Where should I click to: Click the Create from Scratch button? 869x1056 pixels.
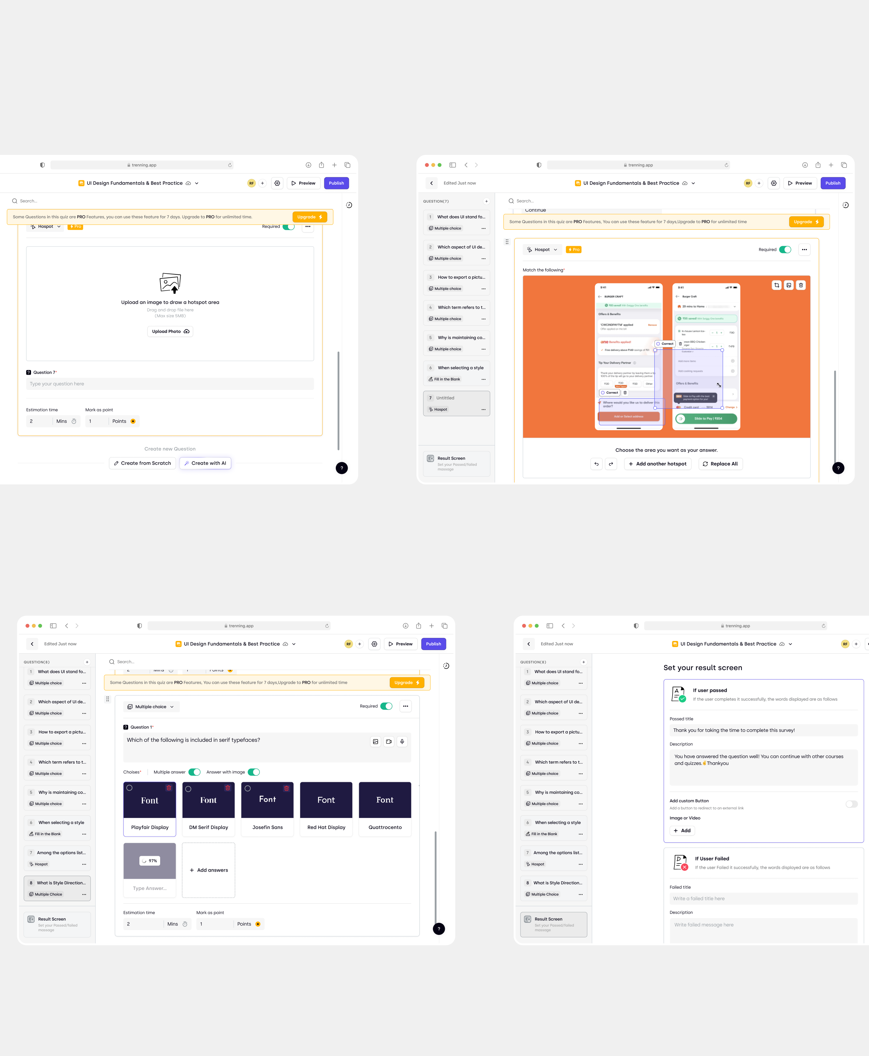141,463
